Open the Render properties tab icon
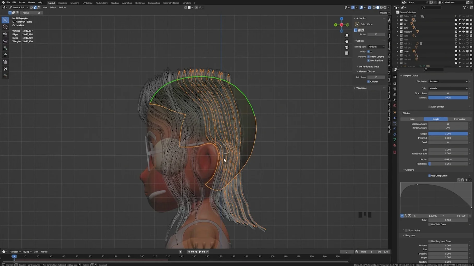The image size is (474, 266). (395, 83)
